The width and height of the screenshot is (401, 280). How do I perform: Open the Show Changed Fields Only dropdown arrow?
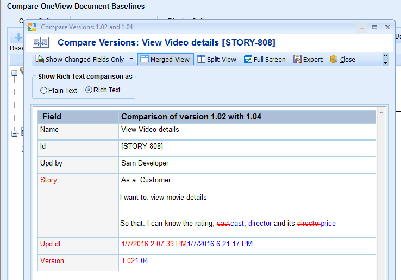tap(131, 60)
